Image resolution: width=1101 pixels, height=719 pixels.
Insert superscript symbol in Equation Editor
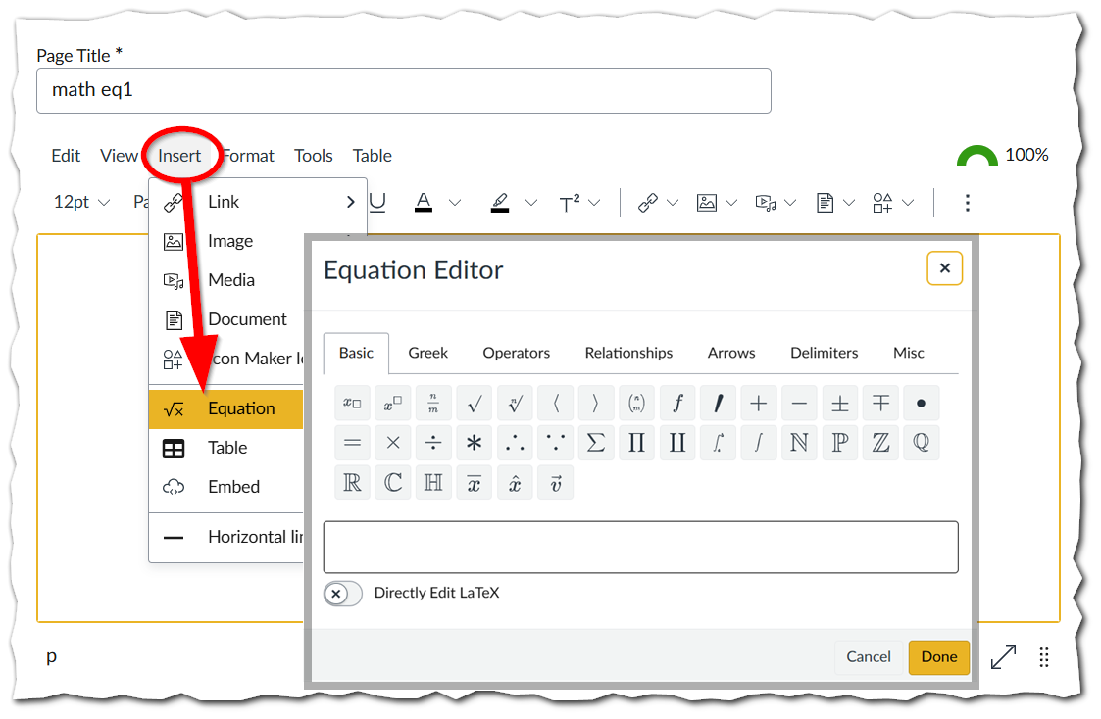[392, 404]
